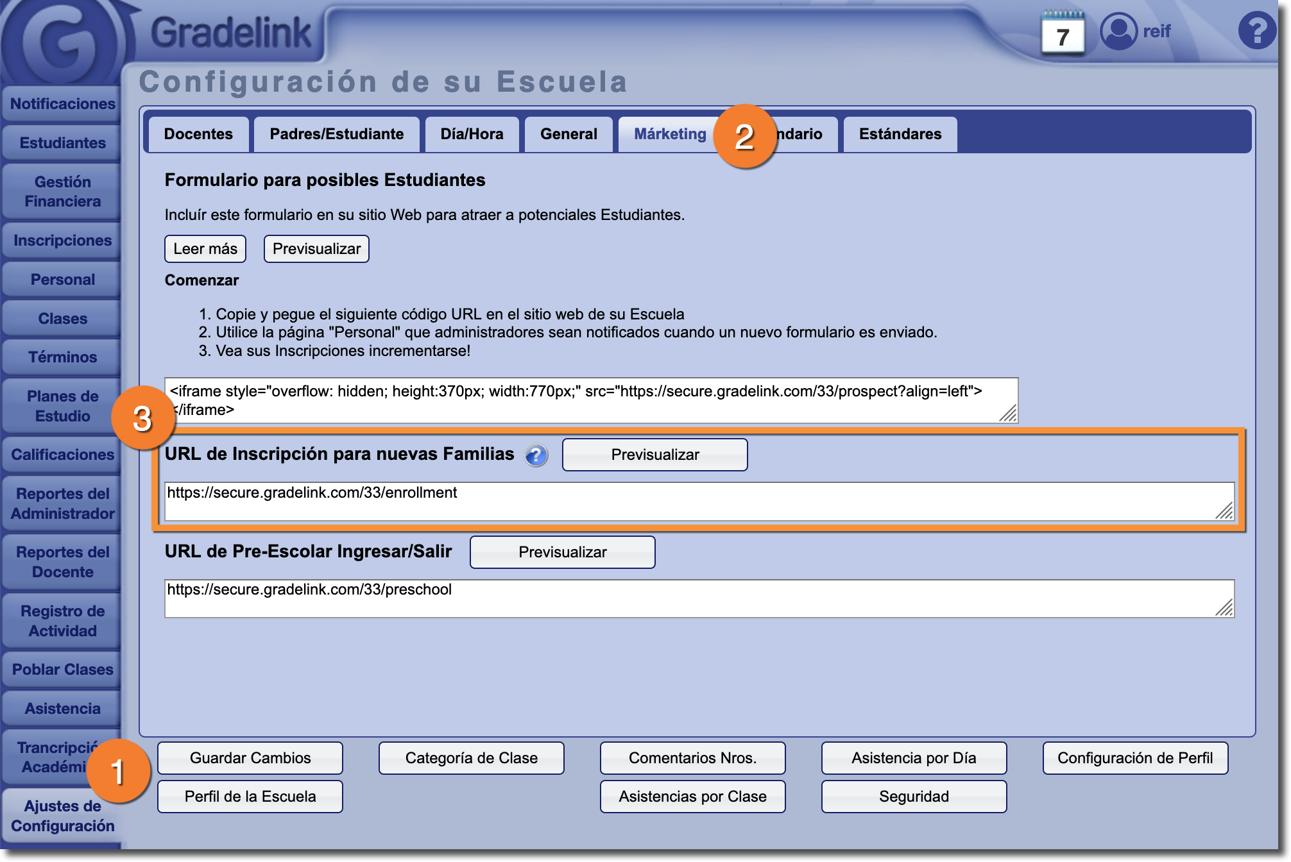Select the Estándares tab
Screen dimensions: 1291x862
click(x=900, y=134)
